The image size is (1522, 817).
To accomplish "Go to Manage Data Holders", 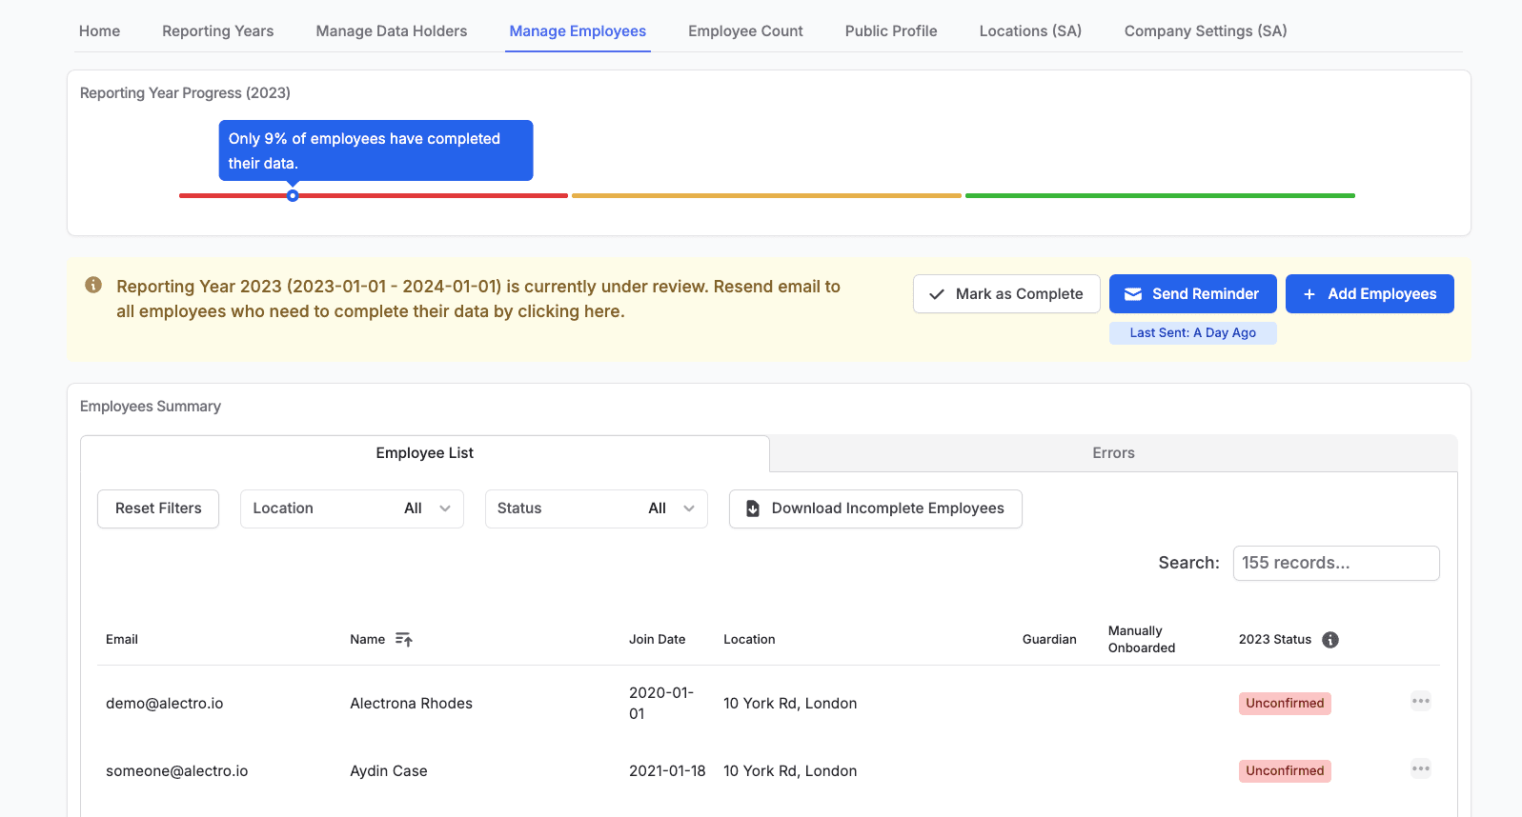I will click(x=391, y=31).
